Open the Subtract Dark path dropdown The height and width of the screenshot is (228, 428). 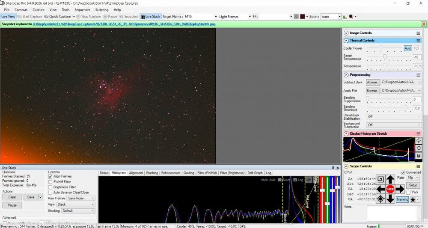click(x=401, y=82)
